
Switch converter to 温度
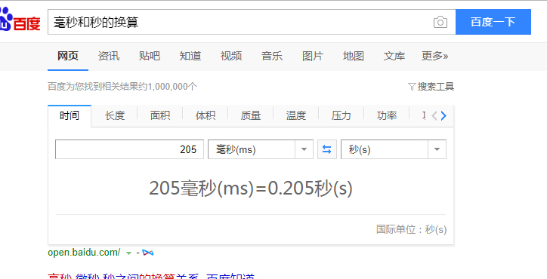coord(296,115)
